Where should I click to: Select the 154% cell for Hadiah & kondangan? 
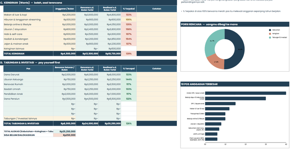click(129, 39)
